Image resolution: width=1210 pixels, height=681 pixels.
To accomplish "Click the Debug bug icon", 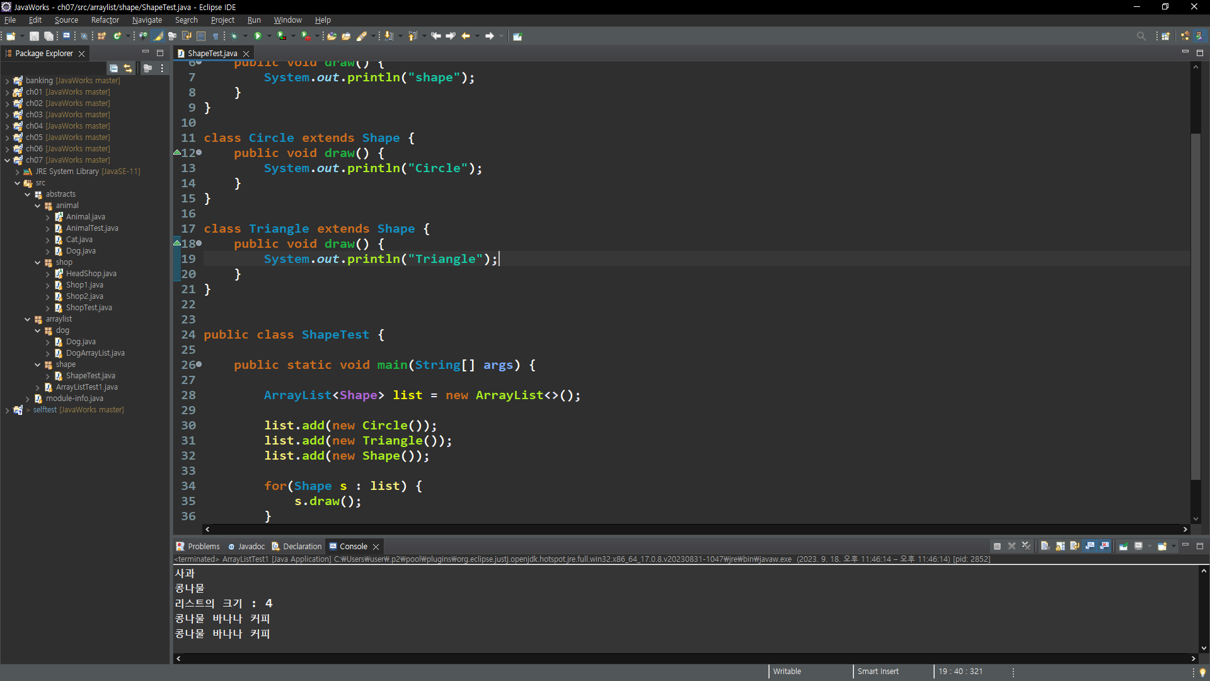I will [234, 36].
